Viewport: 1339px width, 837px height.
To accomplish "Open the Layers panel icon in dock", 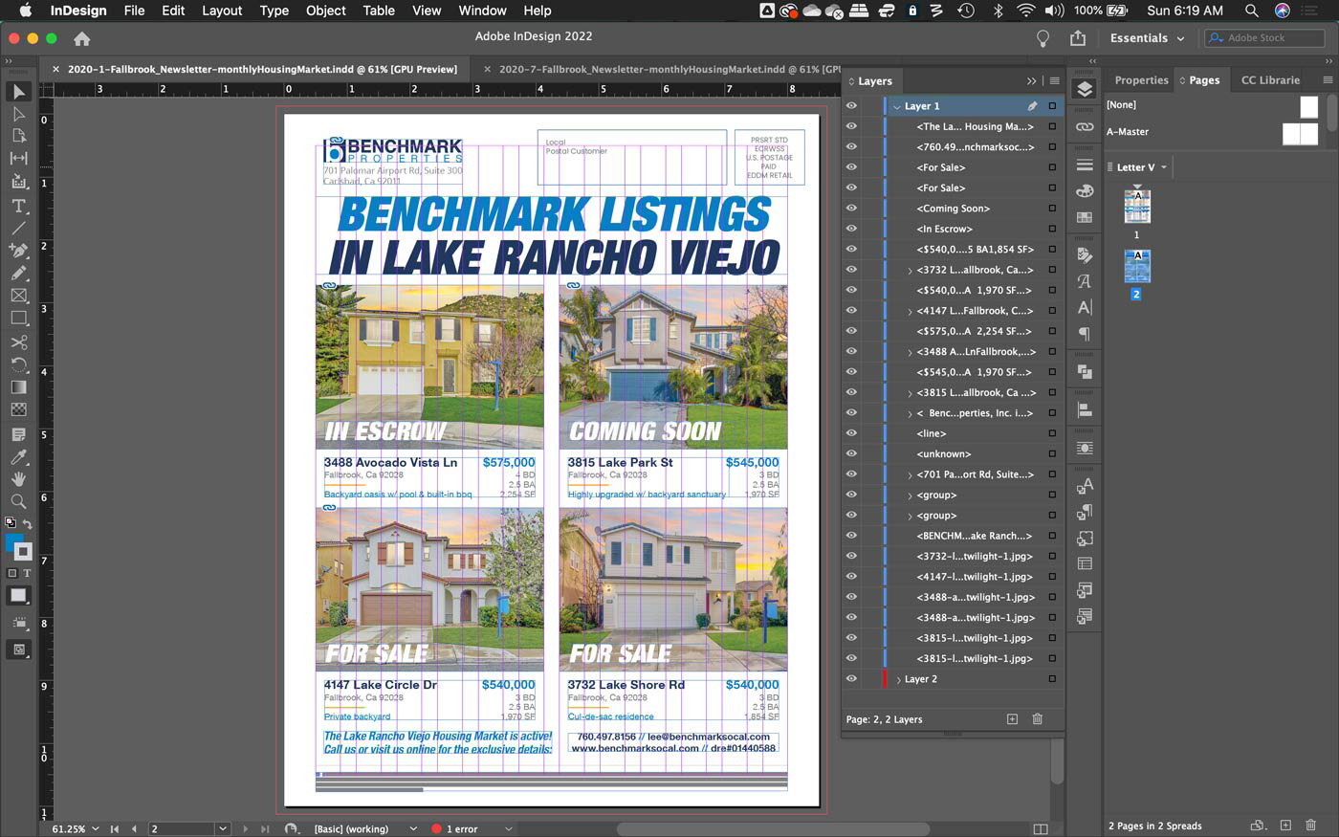I will 1084,90.
